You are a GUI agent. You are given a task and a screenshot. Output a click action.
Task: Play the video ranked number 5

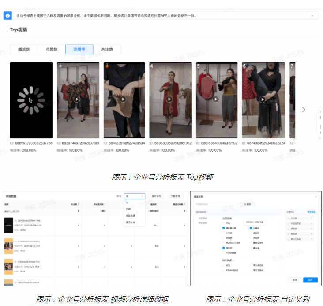pyautogui.click(x=215, y=99)
